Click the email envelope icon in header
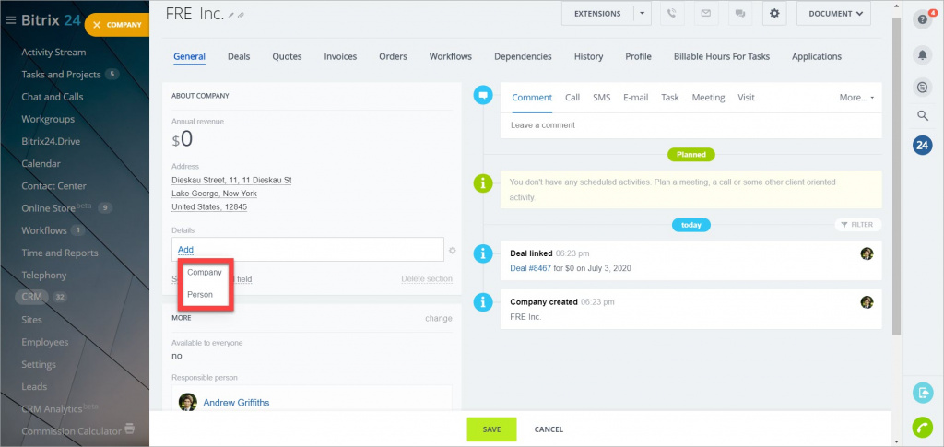 (x=706, y=13)
